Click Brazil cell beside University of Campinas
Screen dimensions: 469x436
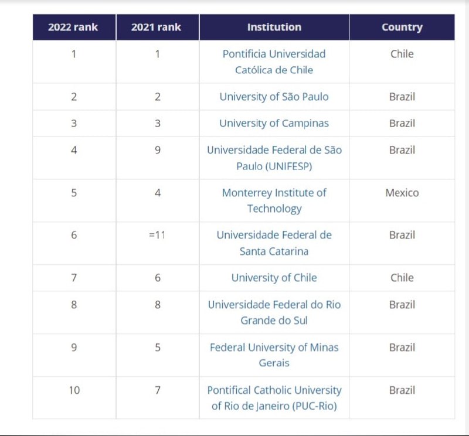pyautogui.click(x=402, y=123)
